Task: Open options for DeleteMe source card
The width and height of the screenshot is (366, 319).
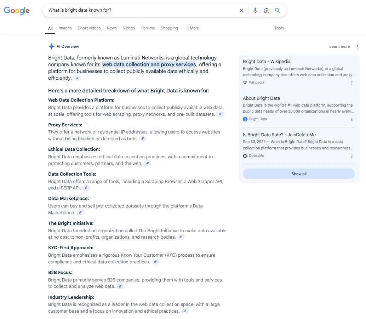Action: 352,156
